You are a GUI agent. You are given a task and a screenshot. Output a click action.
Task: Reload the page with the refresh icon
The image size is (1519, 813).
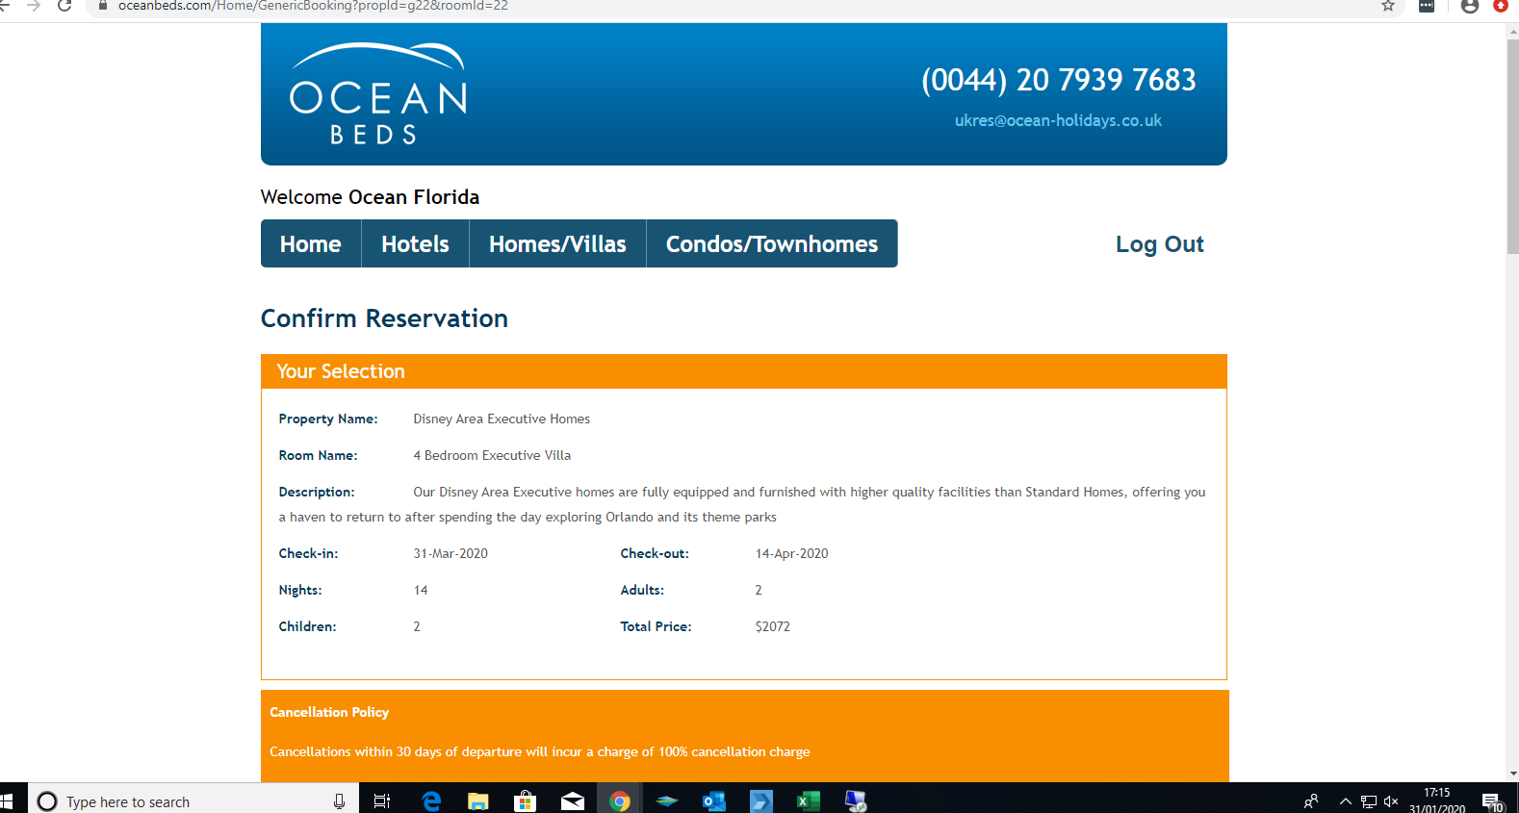[64, 6]
